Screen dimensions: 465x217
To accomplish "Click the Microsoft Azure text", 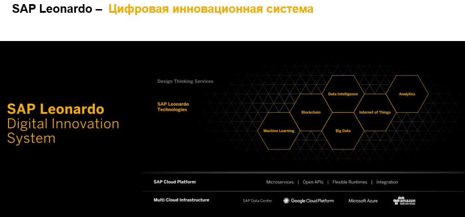I will [363, 201].
